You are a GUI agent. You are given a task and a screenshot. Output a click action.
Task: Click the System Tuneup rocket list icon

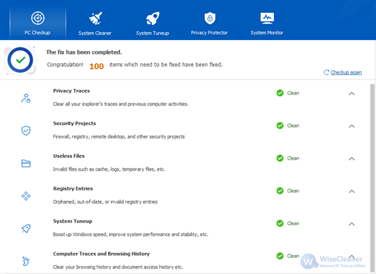click(26, 228)
